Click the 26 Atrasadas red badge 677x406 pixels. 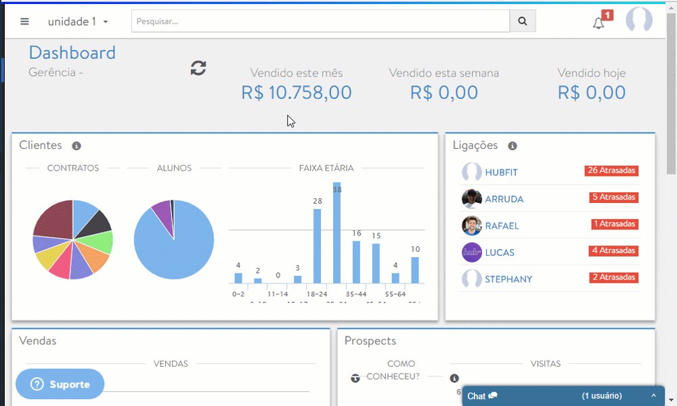(x=611, y=171)
